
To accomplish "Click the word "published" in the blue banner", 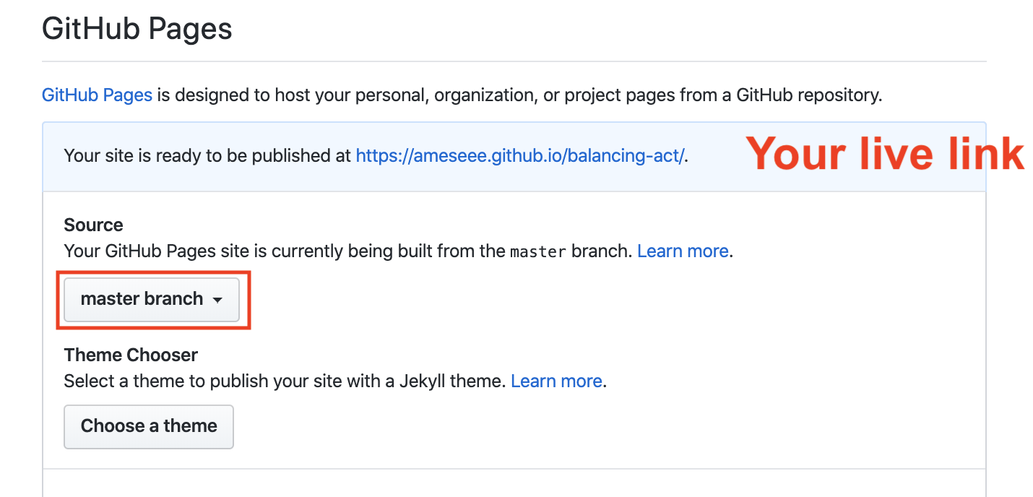I will (x=309, y=155).
